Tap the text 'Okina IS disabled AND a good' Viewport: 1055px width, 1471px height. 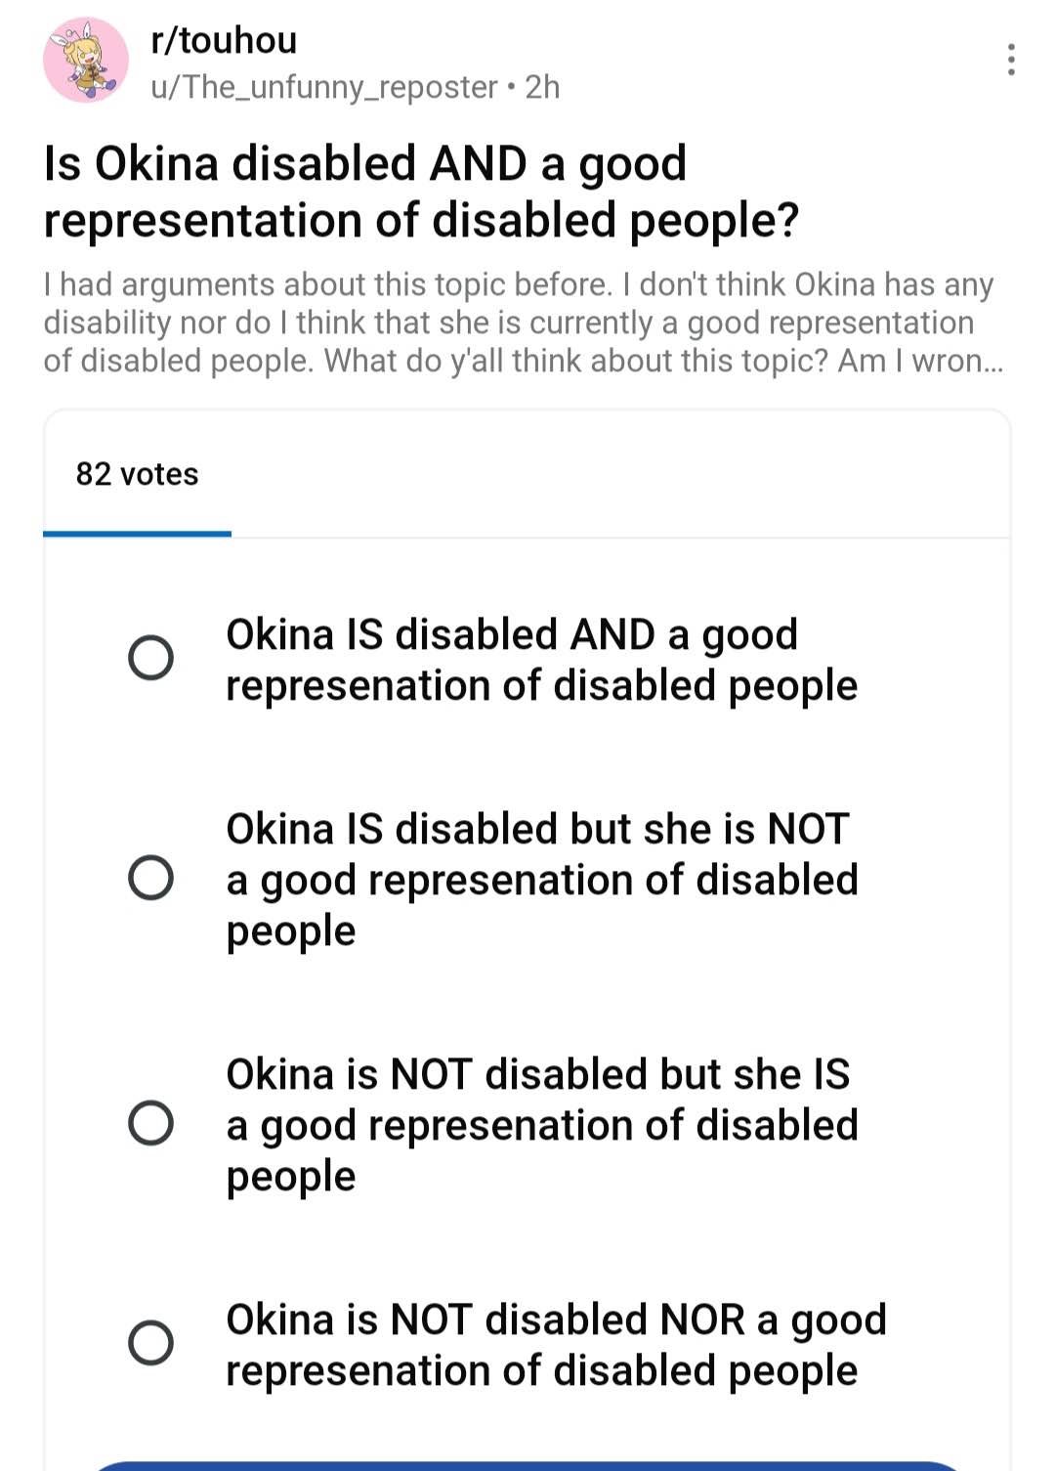pyautogui.click(x=512, y=634)
